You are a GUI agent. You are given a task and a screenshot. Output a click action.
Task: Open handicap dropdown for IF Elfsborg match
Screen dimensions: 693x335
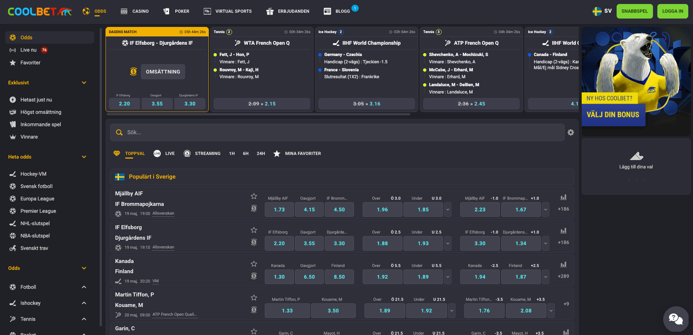click(x=546, y=243)
